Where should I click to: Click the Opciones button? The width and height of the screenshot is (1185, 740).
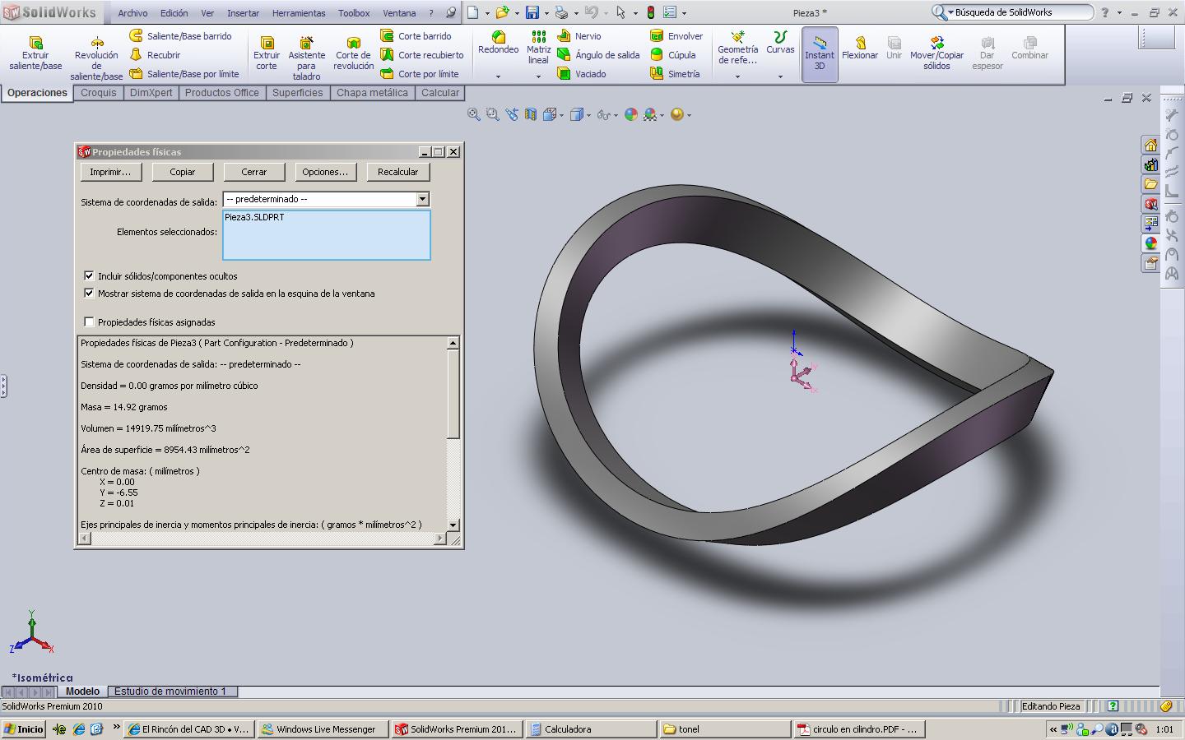coord(325,172)
